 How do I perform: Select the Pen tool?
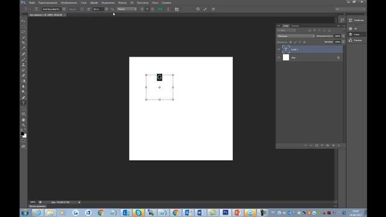[x=24, y=98]
